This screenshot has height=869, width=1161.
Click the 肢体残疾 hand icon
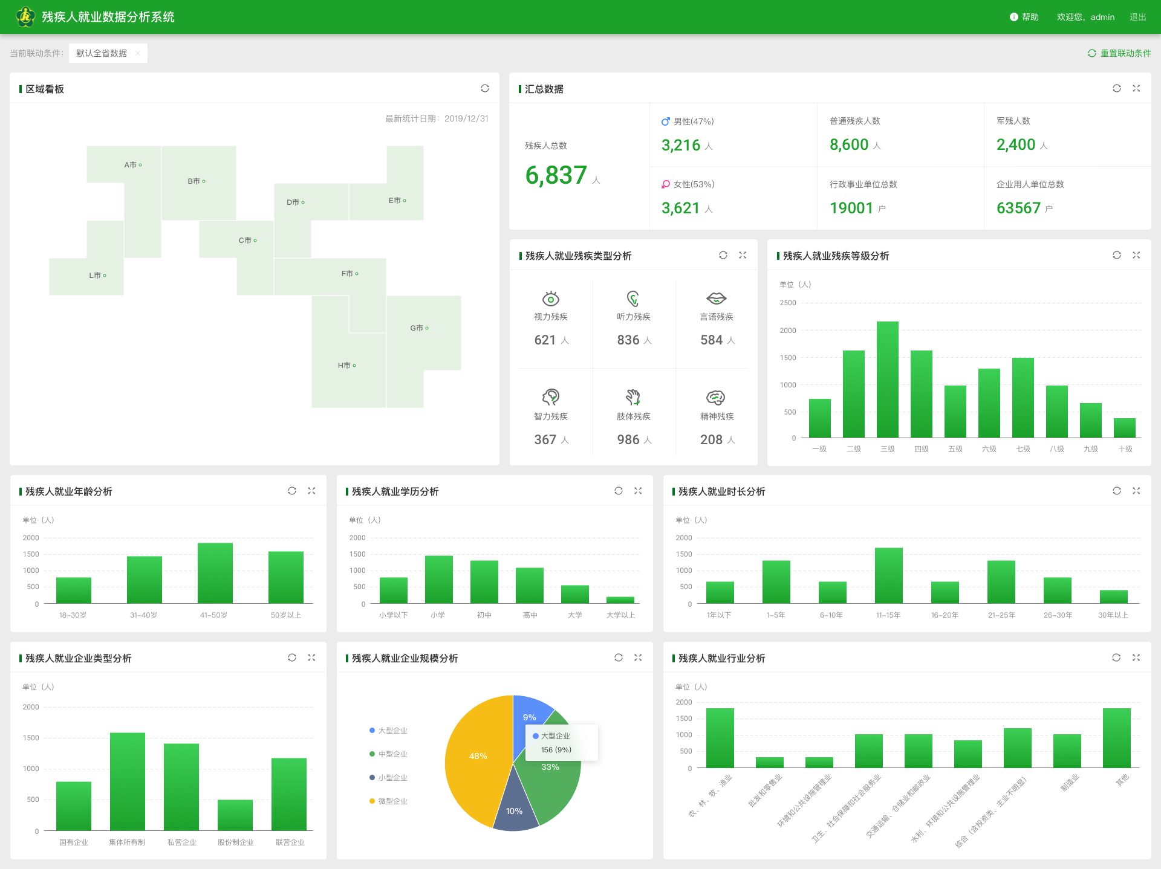point(633,397)
